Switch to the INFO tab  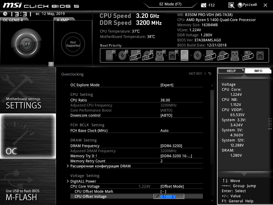(258, 71)
